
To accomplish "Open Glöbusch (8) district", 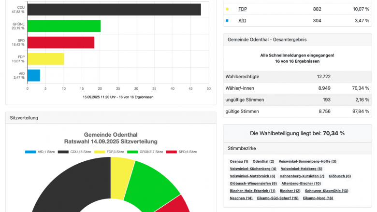I will [340, 176].
